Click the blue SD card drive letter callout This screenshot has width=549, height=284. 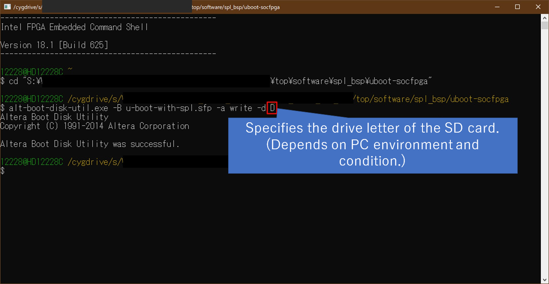(x=372, y=145)
